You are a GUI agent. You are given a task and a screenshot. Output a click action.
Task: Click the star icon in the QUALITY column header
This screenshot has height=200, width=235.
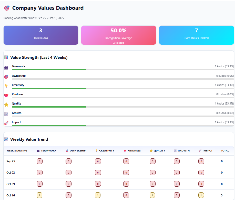tap(151, 151)
